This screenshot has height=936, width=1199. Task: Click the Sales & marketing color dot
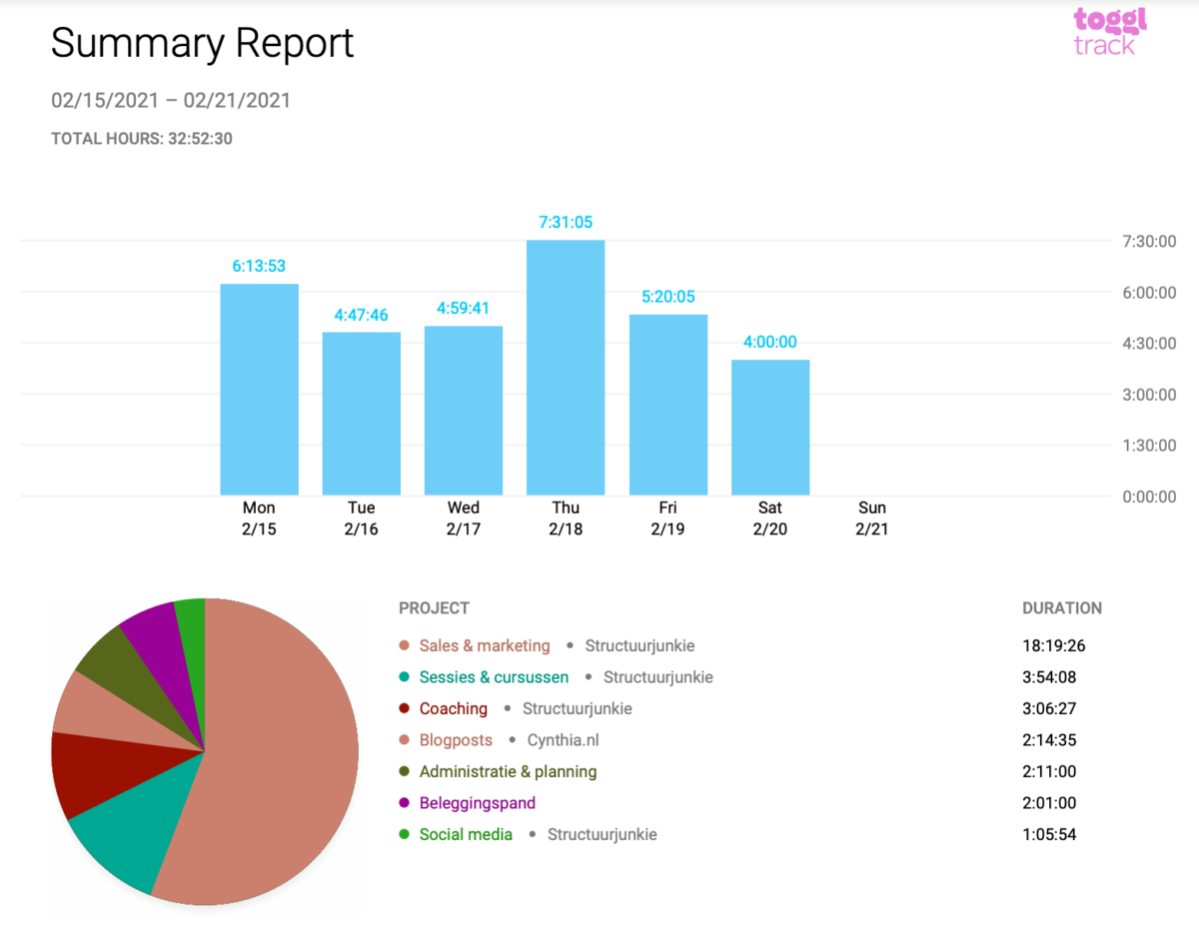[405, 646]
